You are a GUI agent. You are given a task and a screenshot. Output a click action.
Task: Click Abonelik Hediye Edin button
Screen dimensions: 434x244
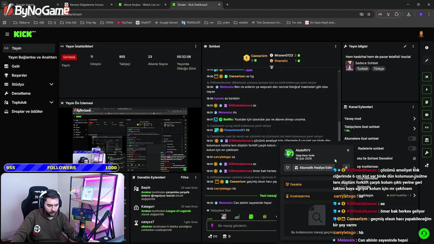point(313,167)
